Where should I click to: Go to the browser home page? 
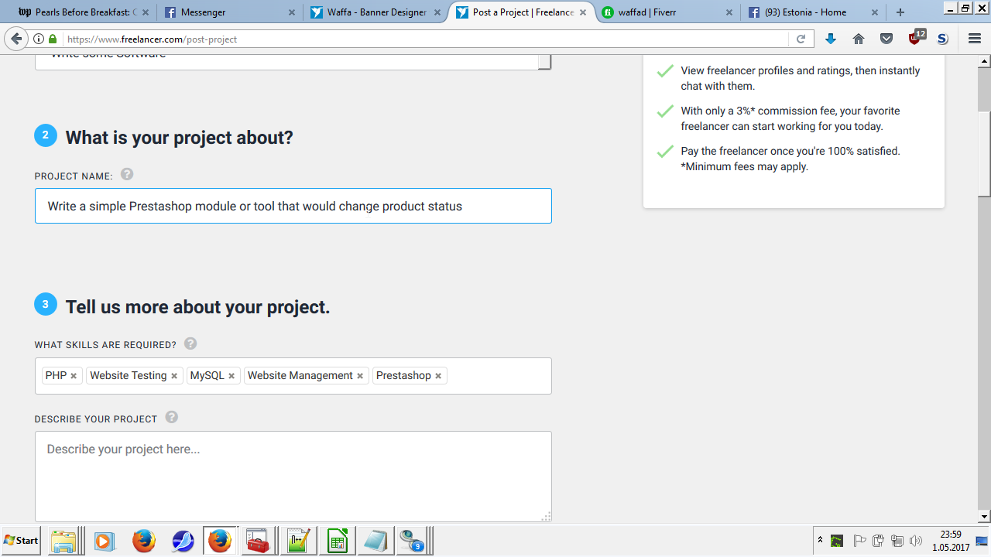tap(859, 39)
